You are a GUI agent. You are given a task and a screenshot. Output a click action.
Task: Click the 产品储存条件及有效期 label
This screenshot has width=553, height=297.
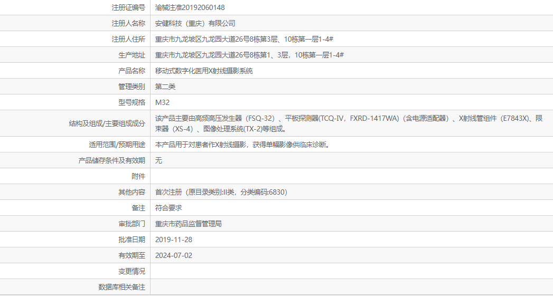111,161
